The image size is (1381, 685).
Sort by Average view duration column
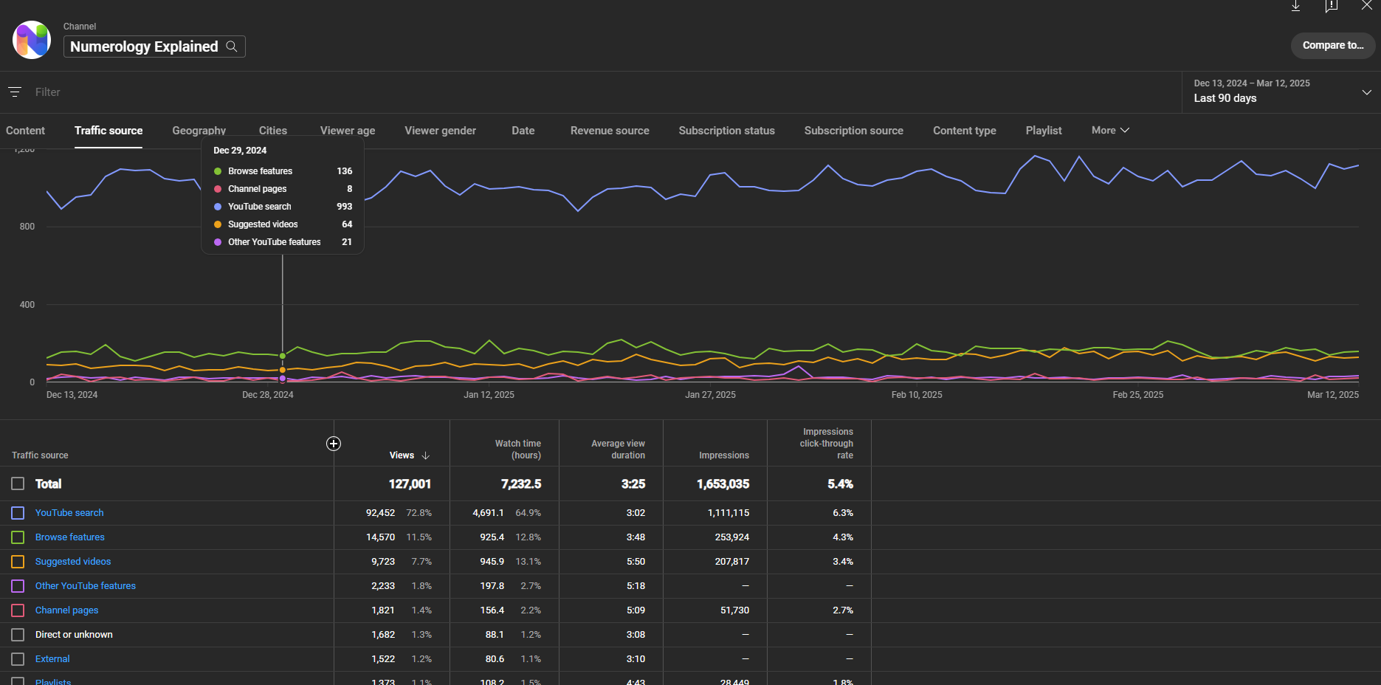coord(618,450)
